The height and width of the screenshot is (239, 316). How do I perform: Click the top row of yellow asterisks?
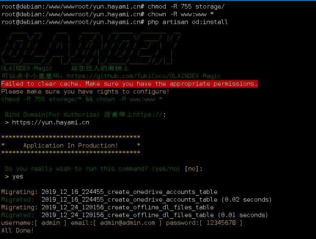[71, 137]
